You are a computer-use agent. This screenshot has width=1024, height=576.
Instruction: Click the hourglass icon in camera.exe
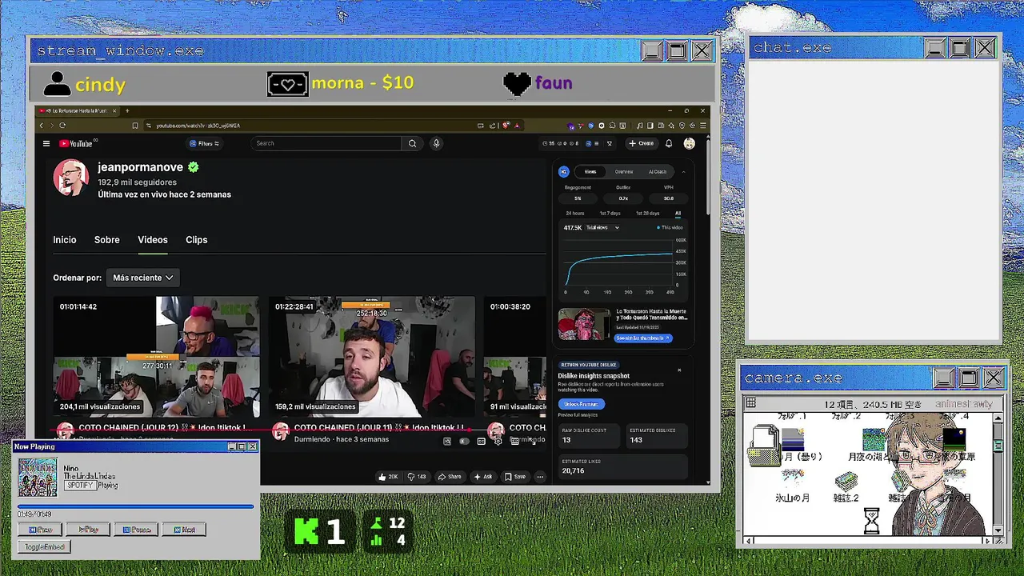pos(871,521)
